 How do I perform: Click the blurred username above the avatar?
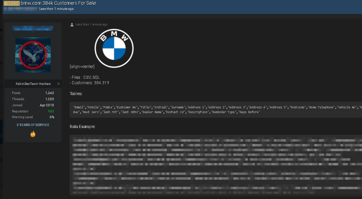click(x=33, y=28)
